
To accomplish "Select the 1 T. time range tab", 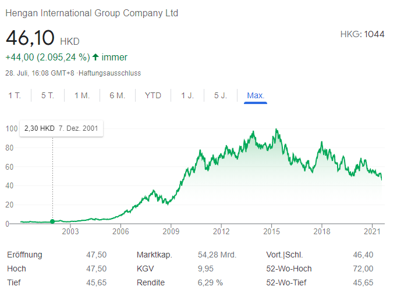I will coord(15,96).
